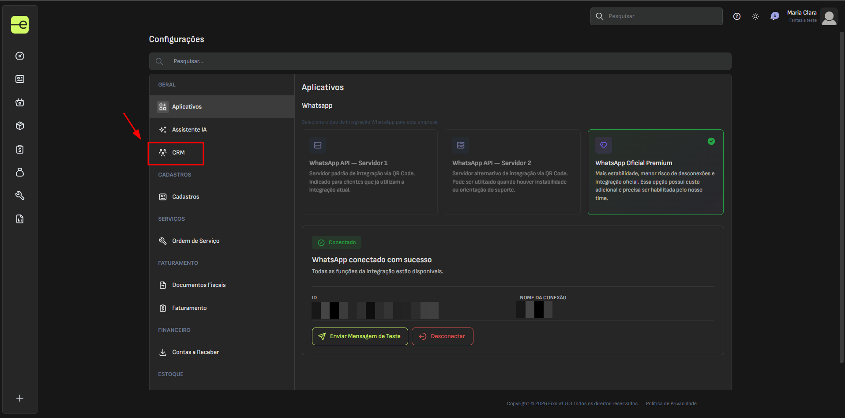Click the Contas a Receber download icon
The image size is (845, 418).
click(x=163, y=352)
